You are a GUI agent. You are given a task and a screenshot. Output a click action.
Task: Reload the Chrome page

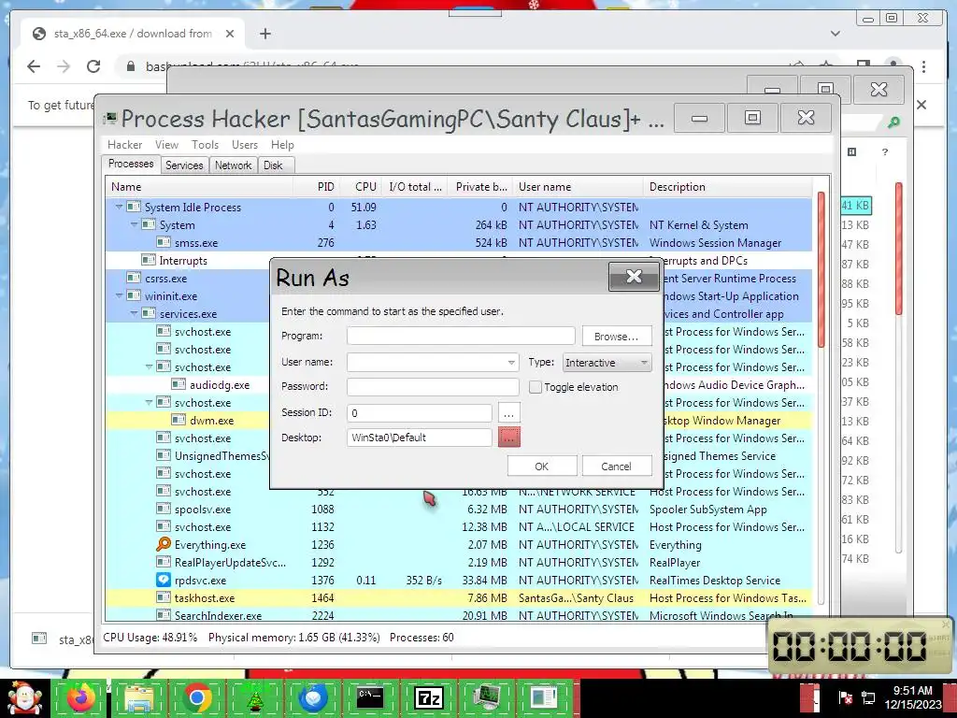tap(93, 66)
